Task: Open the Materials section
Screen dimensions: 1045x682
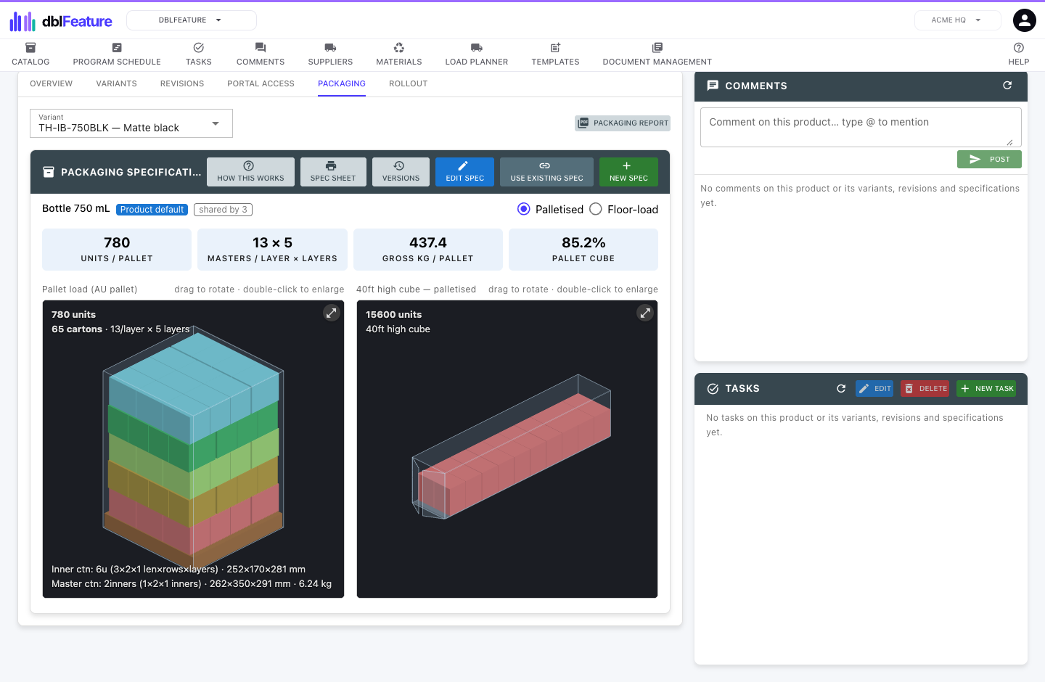Action: pos(399,54)
